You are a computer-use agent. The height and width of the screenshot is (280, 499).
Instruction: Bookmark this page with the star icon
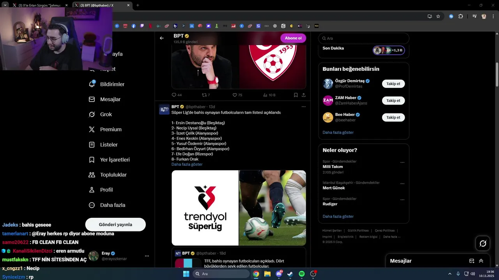(438, 16)
